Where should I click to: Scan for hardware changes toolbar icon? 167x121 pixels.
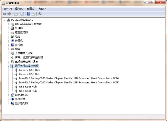(40, 14)
